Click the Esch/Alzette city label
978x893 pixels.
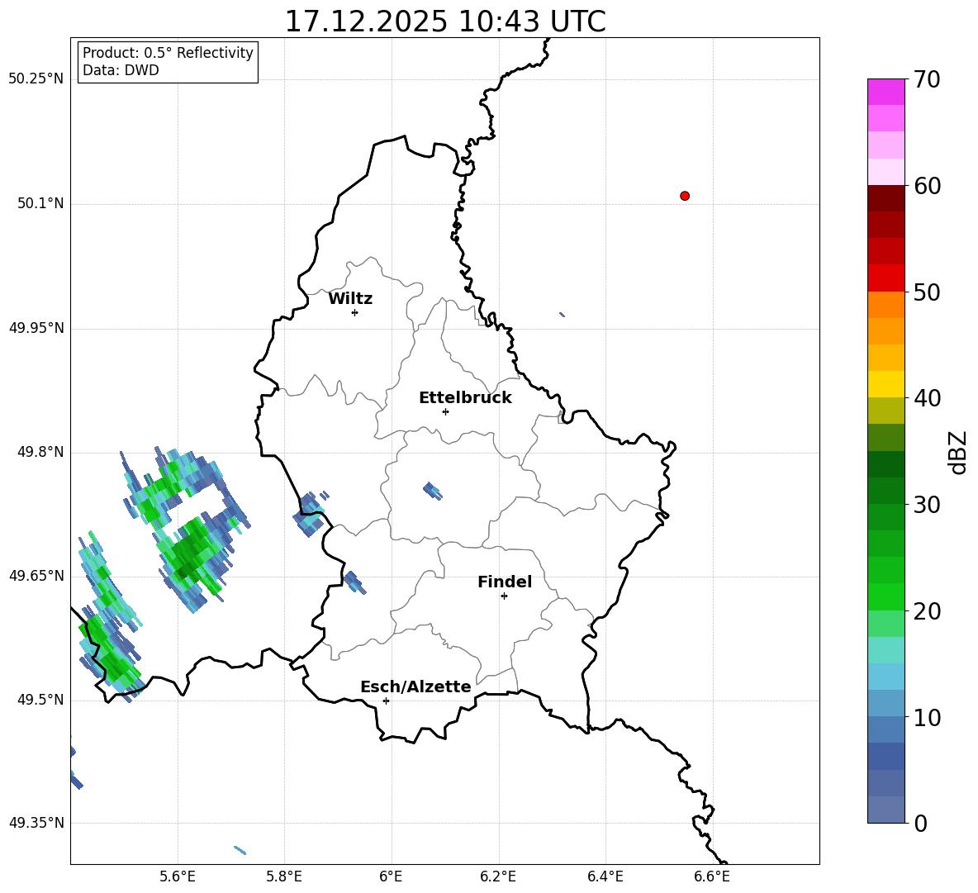point(415,686)
